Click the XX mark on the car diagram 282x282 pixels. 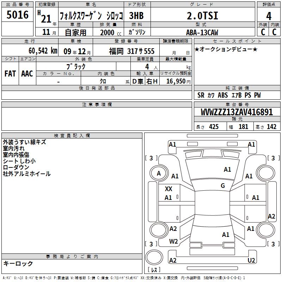point(168,189)
